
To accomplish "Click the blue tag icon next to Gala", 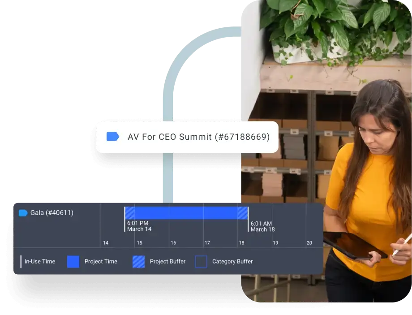I will pos(23,213).
